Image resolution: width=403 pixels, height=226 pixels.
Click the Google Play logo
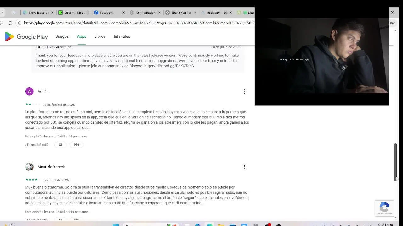coord(26,37)
